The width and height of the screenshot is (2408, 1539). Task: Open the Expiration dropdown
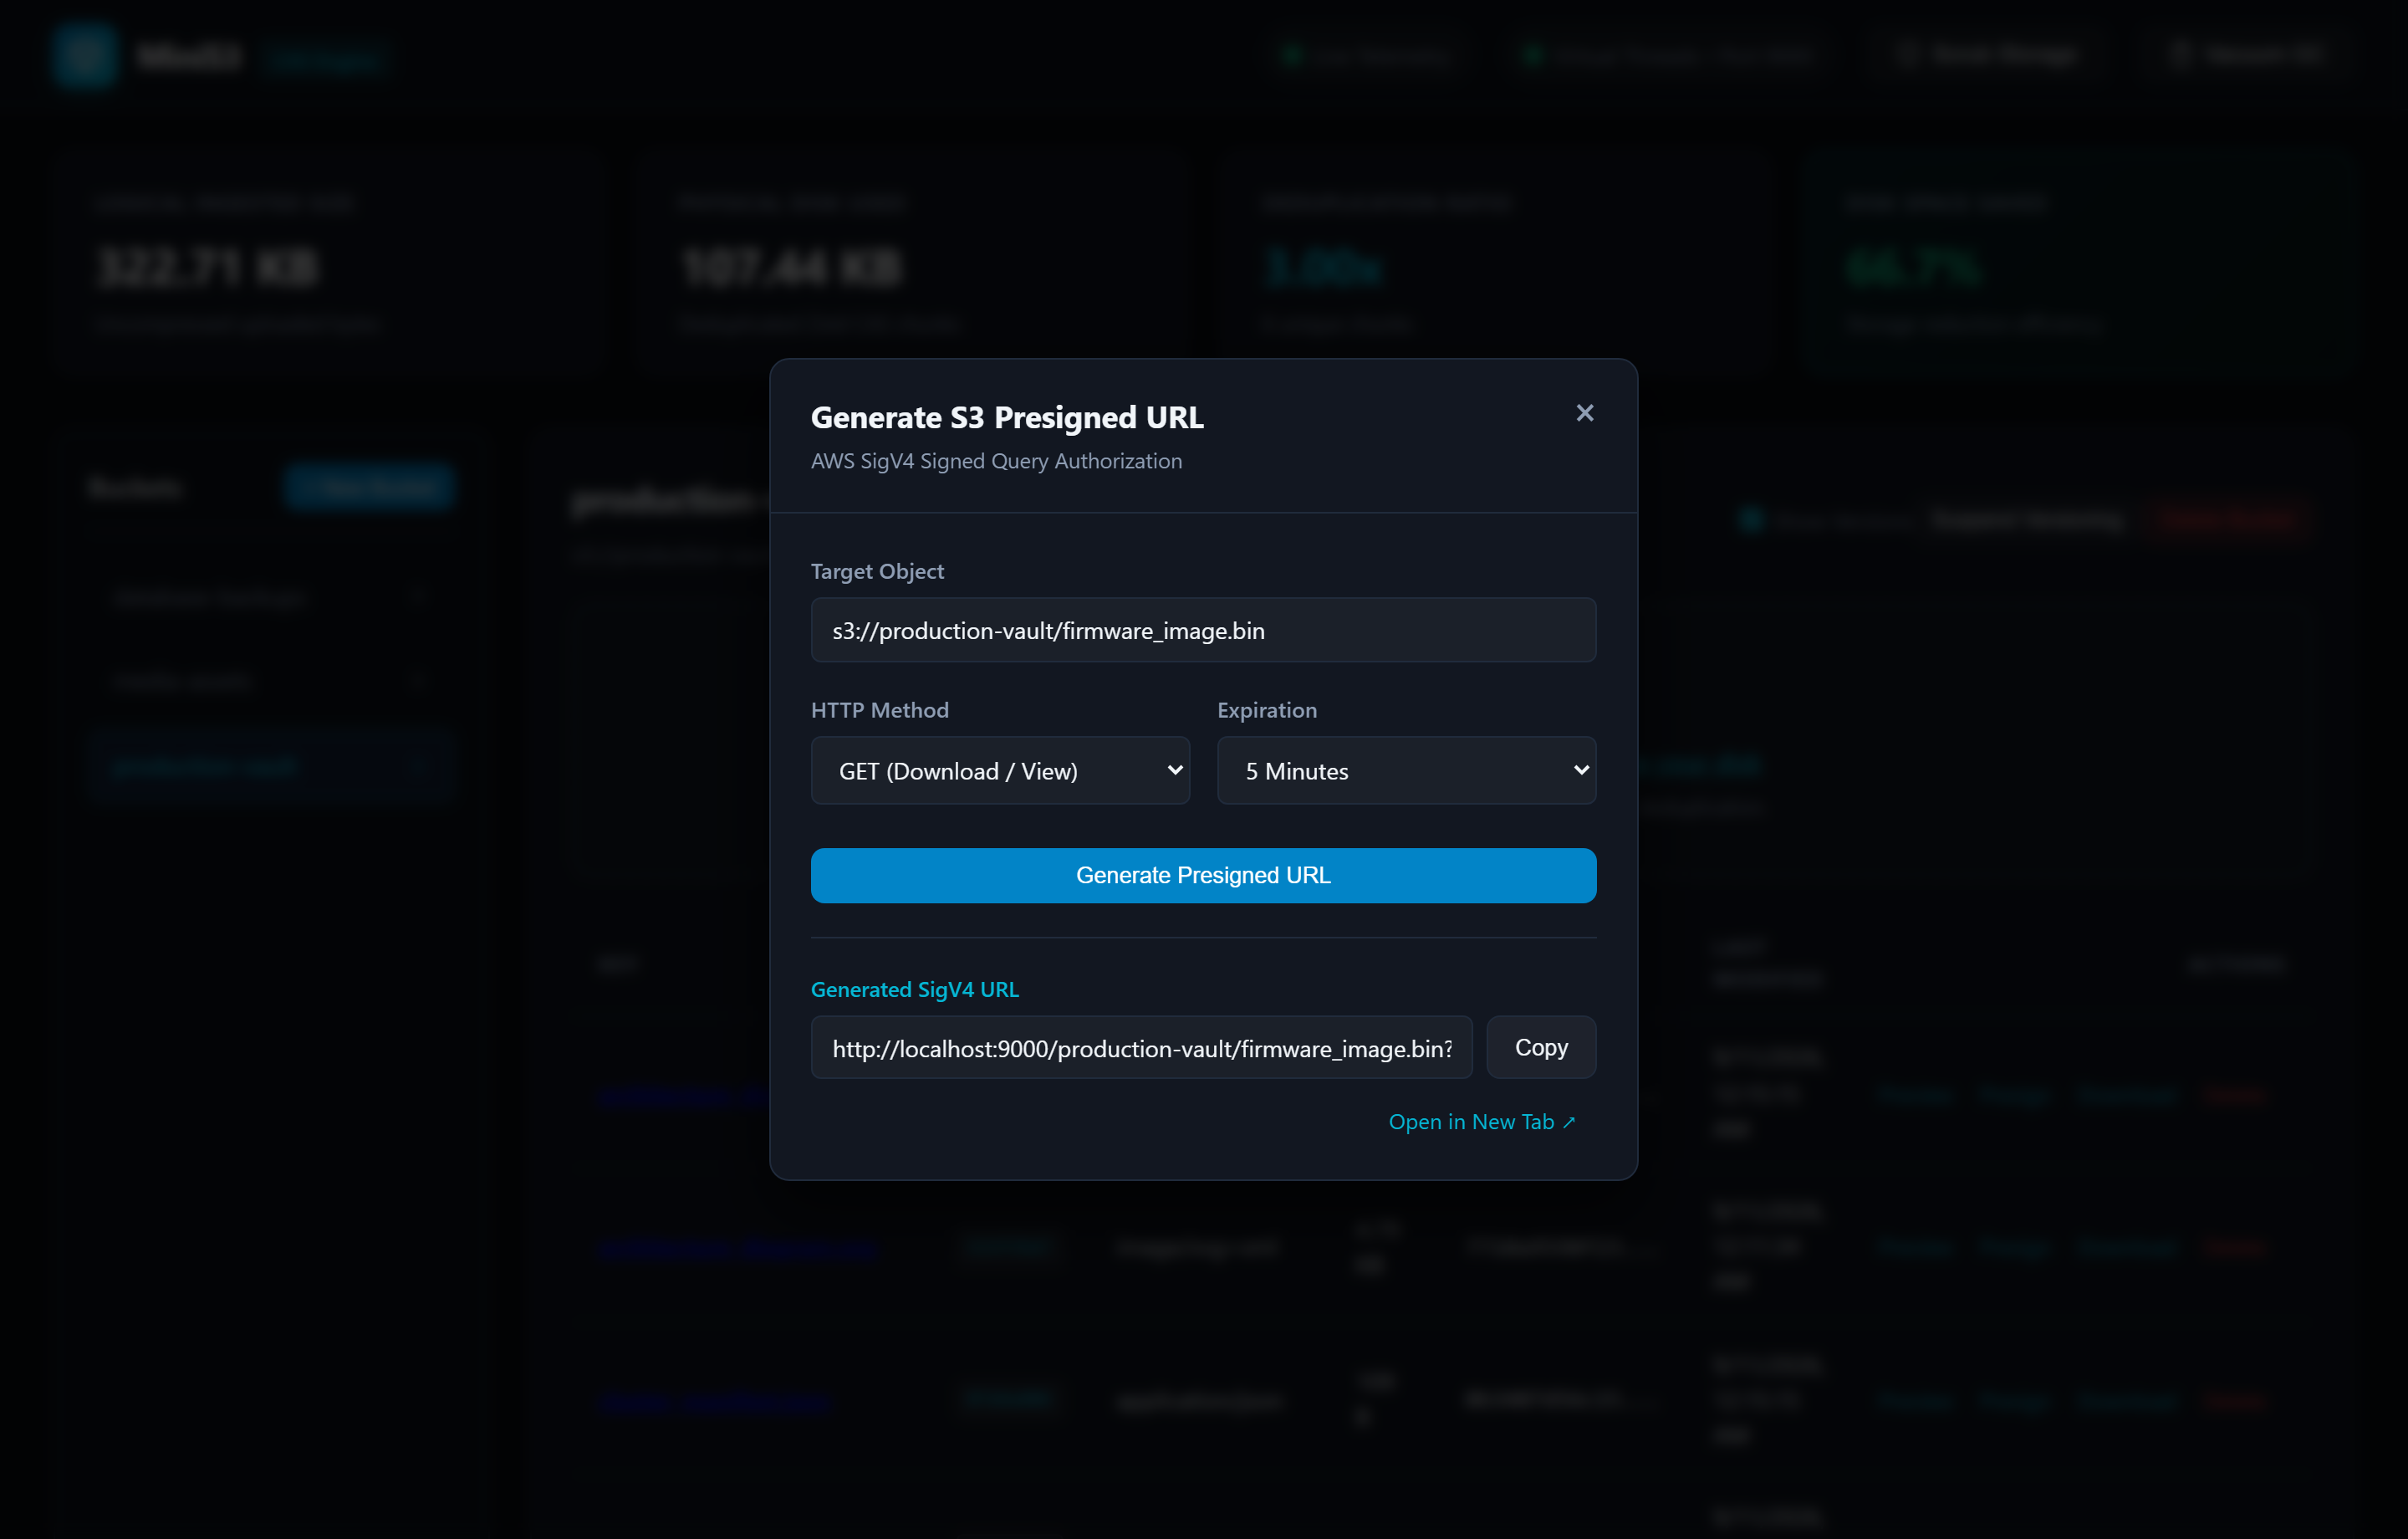1406,770
